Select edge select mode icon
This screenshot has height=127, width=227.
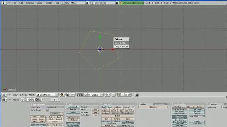tap(122, 95)
